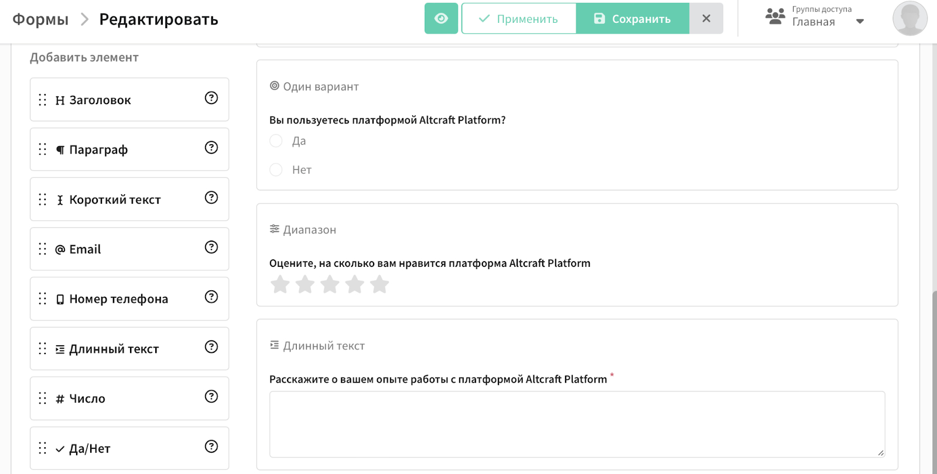
Task: Click help icon for Номер телефона
Action: pyautogui.click(x=211, y=297)
